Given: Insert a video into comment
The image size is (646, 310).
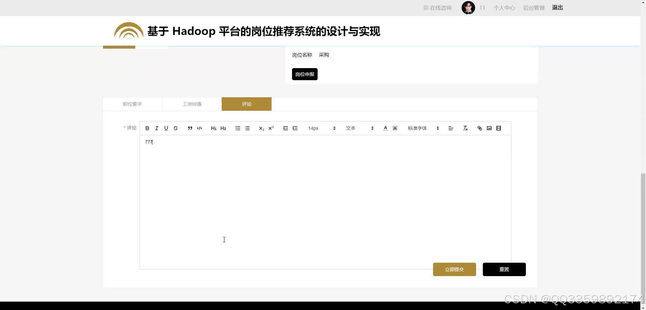Looking at the screenshot, I should [x=499, y=128].
